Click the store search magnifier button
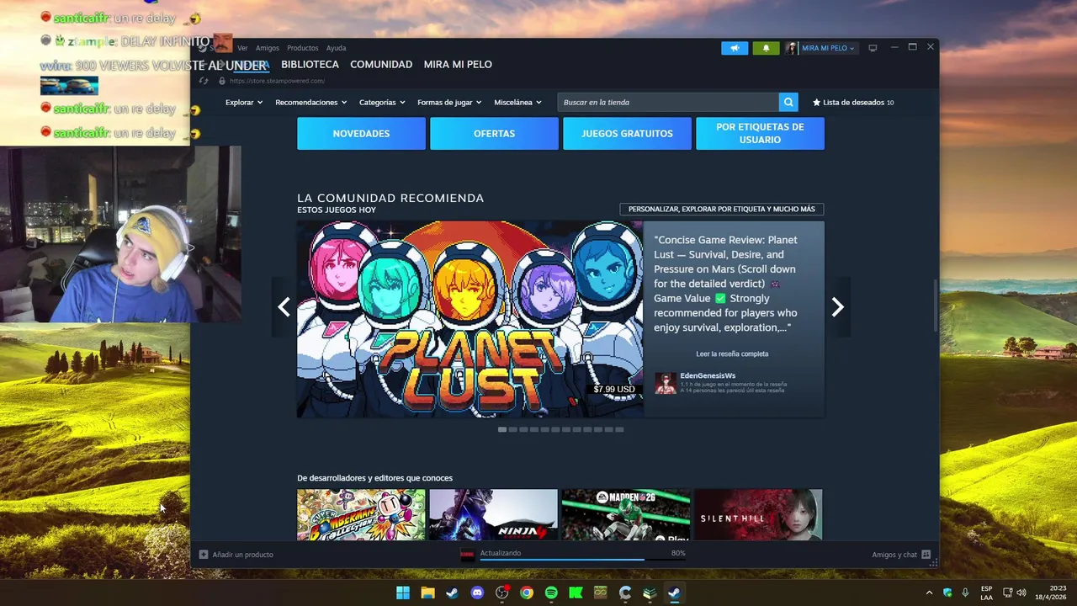Screen dimensions: 1077x606 (x=788, y=102)
